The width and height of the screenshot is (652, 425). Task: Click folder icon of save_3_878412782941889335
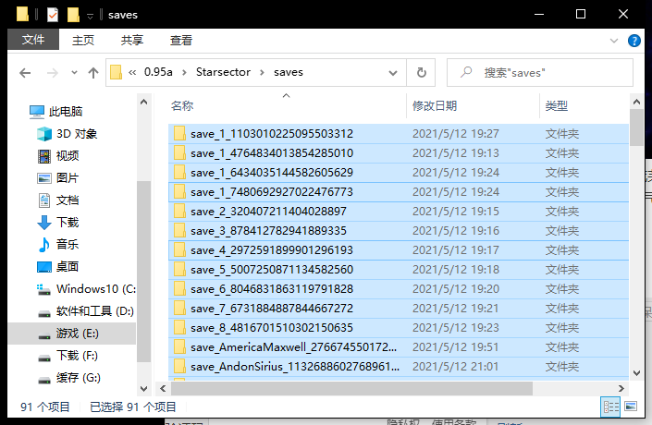coord(179,231)
